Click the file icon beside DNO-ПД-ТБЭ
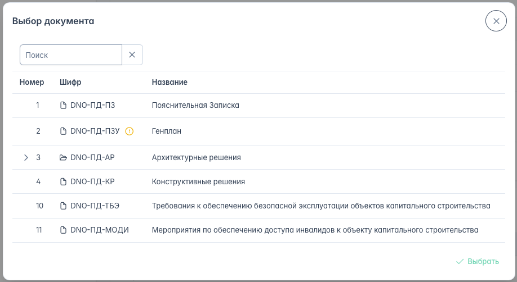This screenshot has height=282, width=517. point(64,206)
